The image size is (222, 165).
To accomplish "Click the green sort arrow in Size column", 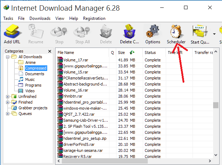I will click(x=132, y=53).
